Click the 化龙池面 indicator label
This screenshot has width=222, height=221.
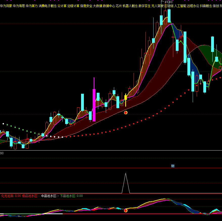pos(8,196)
